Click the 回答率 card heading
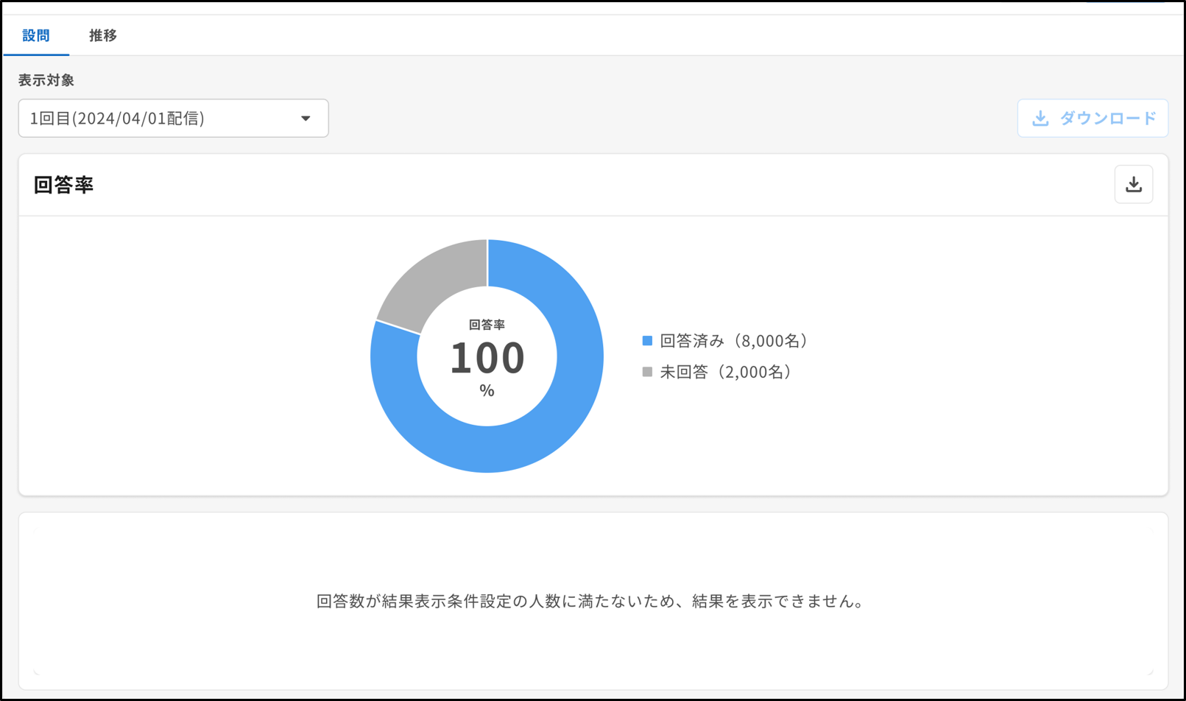Screen dimensions: 1186x701 tap(62, 185)
